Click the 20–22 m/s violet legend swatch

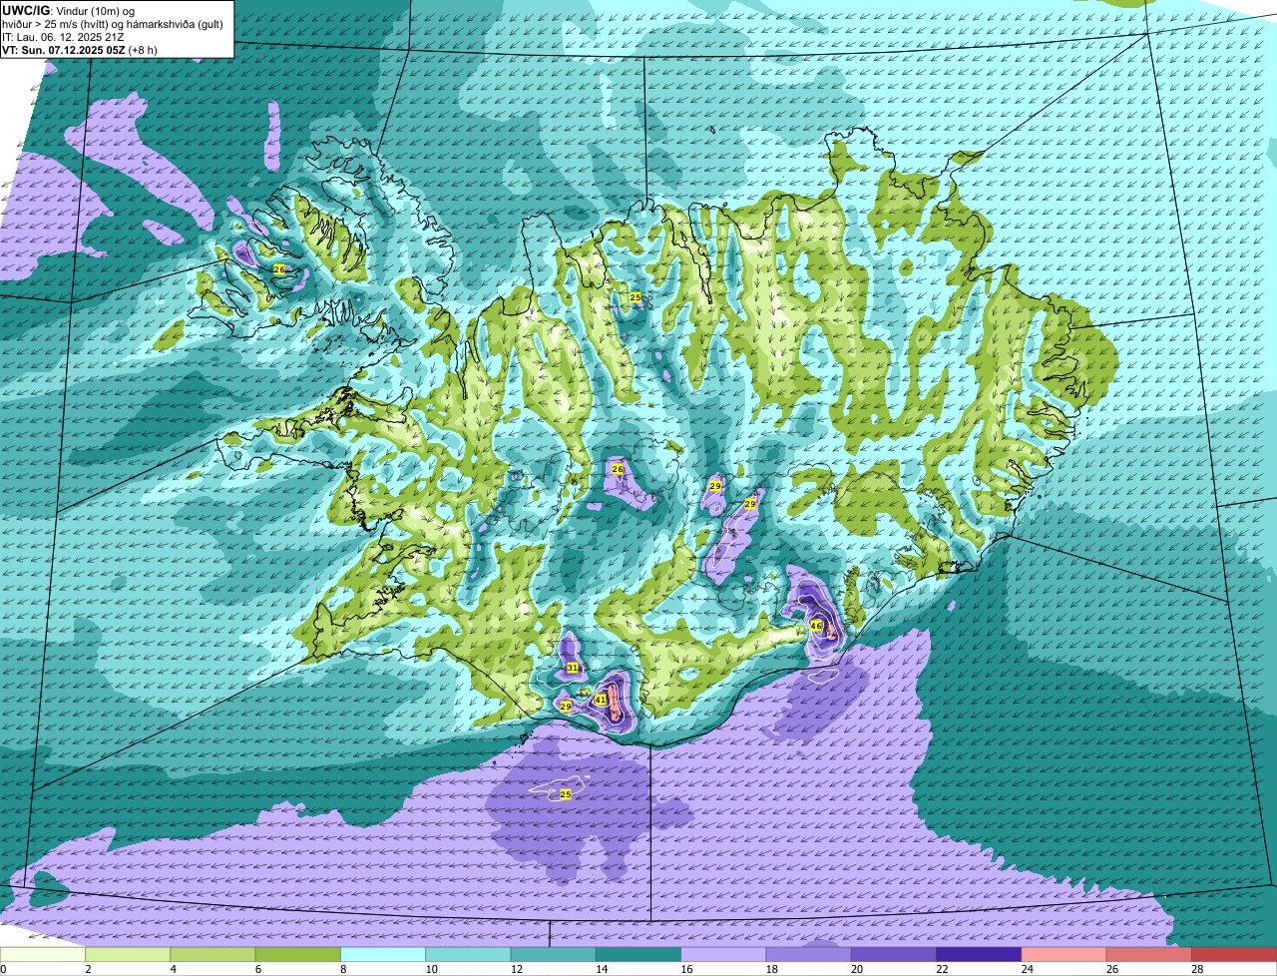pos(894,955)
